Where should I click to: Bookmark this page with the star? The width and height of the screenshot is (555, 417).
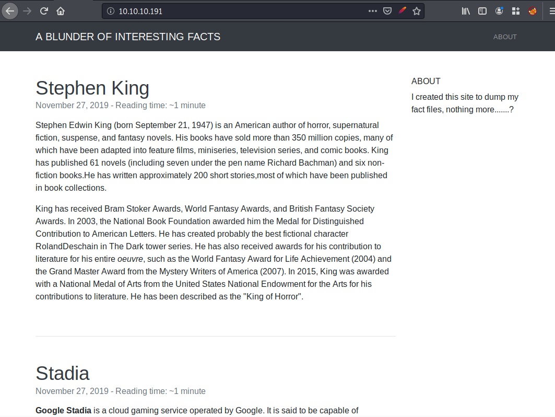416,11
